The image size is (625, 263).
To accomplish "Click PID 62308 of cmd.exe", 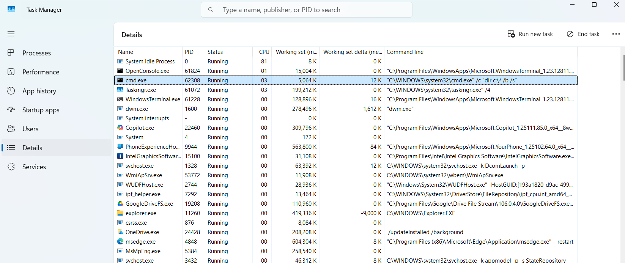I will (192, 80).
